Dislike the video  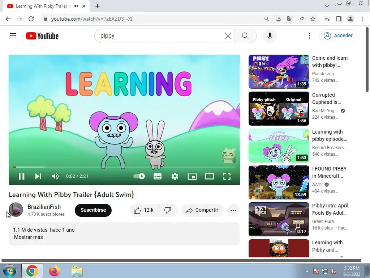[x=168, y=210]
